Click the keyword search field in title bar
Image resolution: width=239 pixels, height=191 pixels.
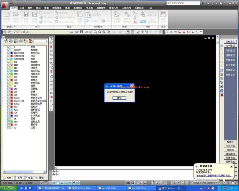click(183, 3)
